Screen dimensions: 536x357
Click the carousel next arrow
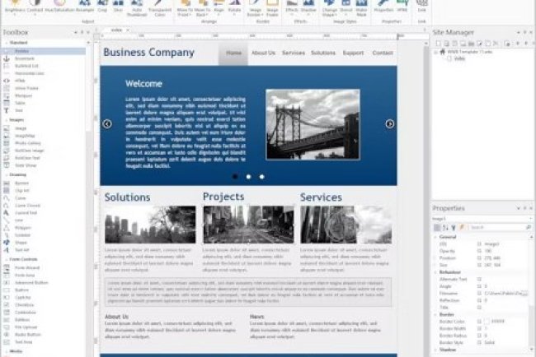tap(390, 123)
